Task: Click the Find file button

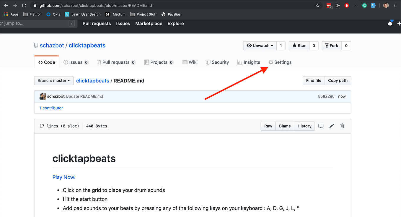Action: click(314, 80)
